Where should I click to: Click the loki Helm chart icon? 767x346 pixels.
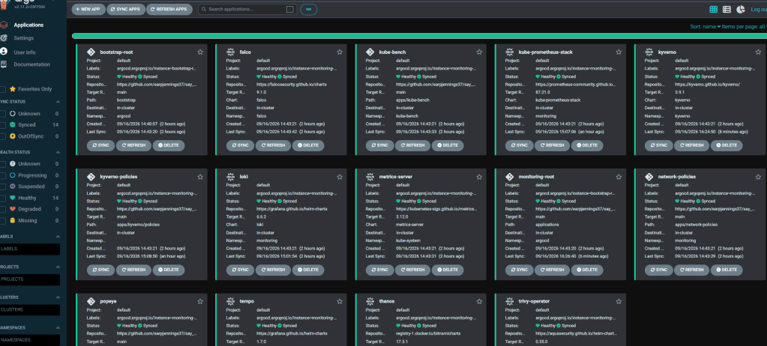pyautogui.click(x=230, y=177)
